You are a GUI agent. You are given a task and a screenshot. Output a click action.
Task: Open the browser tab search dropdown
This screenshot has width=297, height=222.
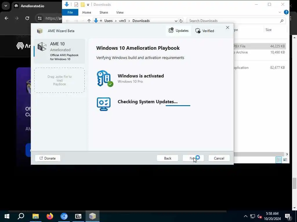(6, 6)
